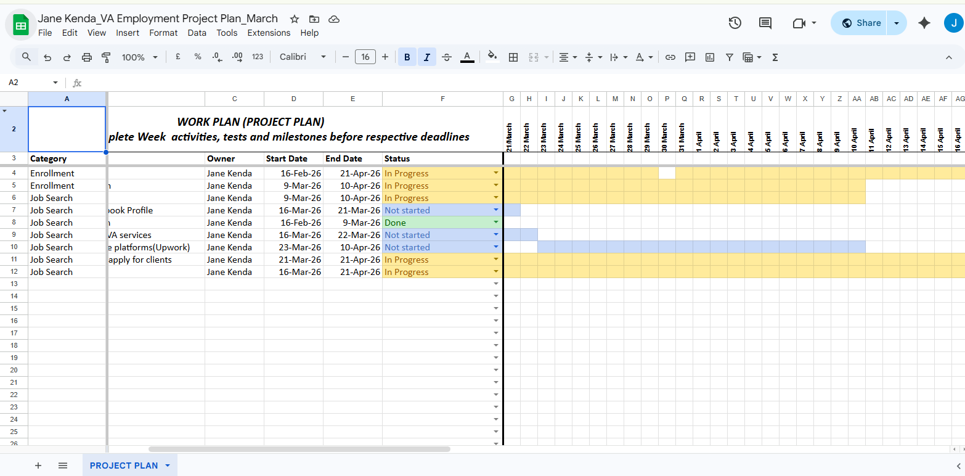Insert a link

click(x=670, y=57)
